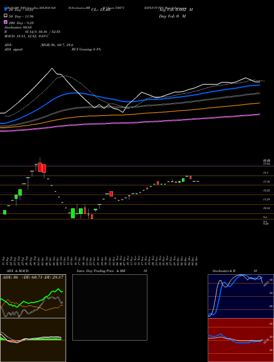Click the 'Stochastics & R' panel title
Image resolution: width=274 pixels, height=362 pixels.
tap(224, 271)
